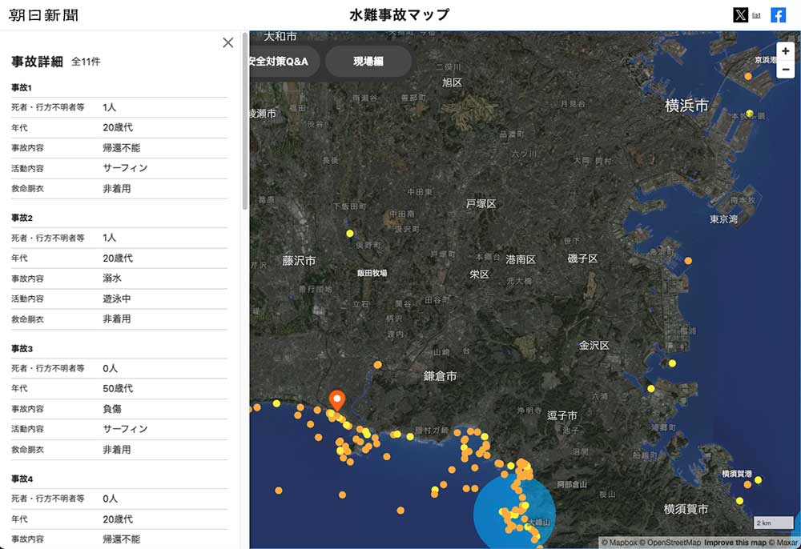Close the 事故詳細 panel
Screen dimensions: 801x549
(x=227, y=42)
